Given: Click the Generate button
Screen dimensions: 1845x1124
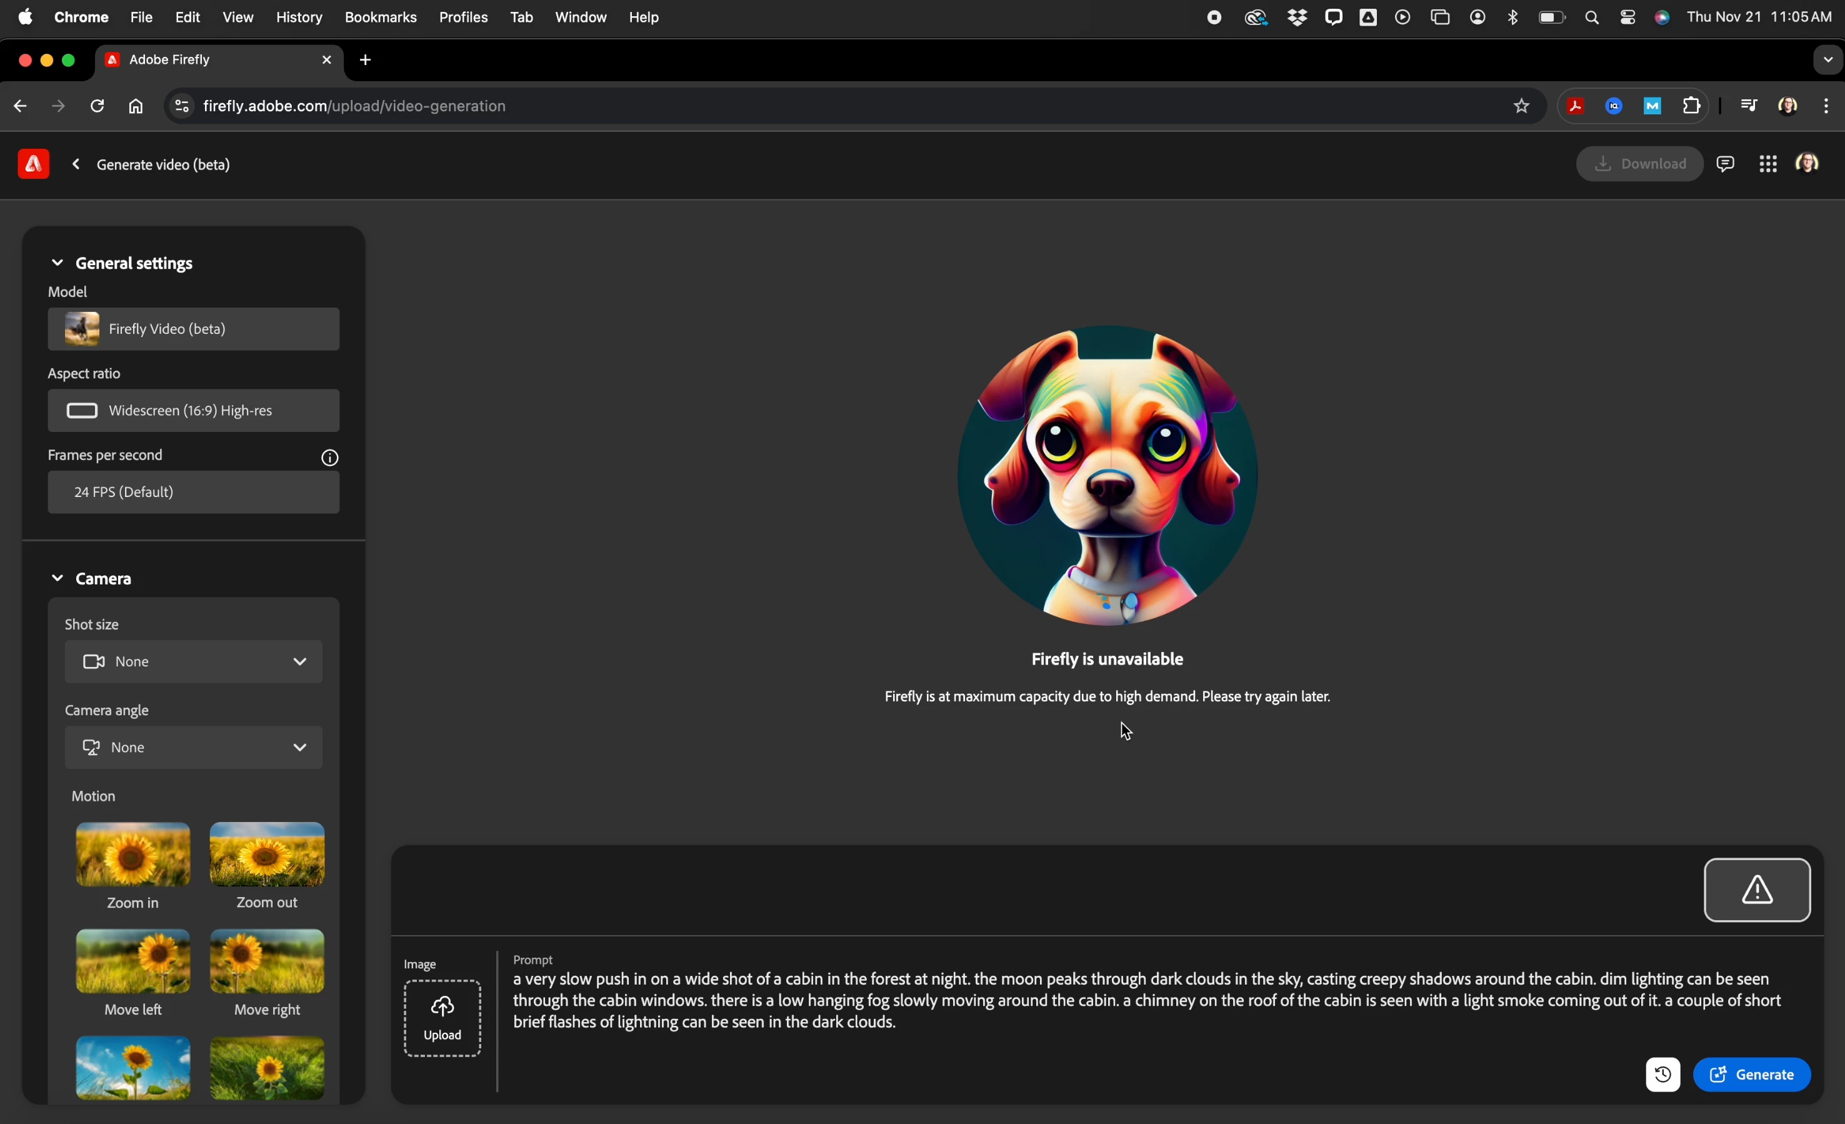Looking at the screenshot, I should pos(1752,1075).
